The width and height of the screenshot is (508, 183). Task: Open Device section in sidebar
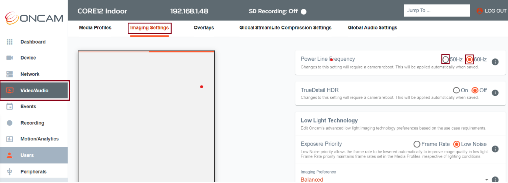[34, 58]
